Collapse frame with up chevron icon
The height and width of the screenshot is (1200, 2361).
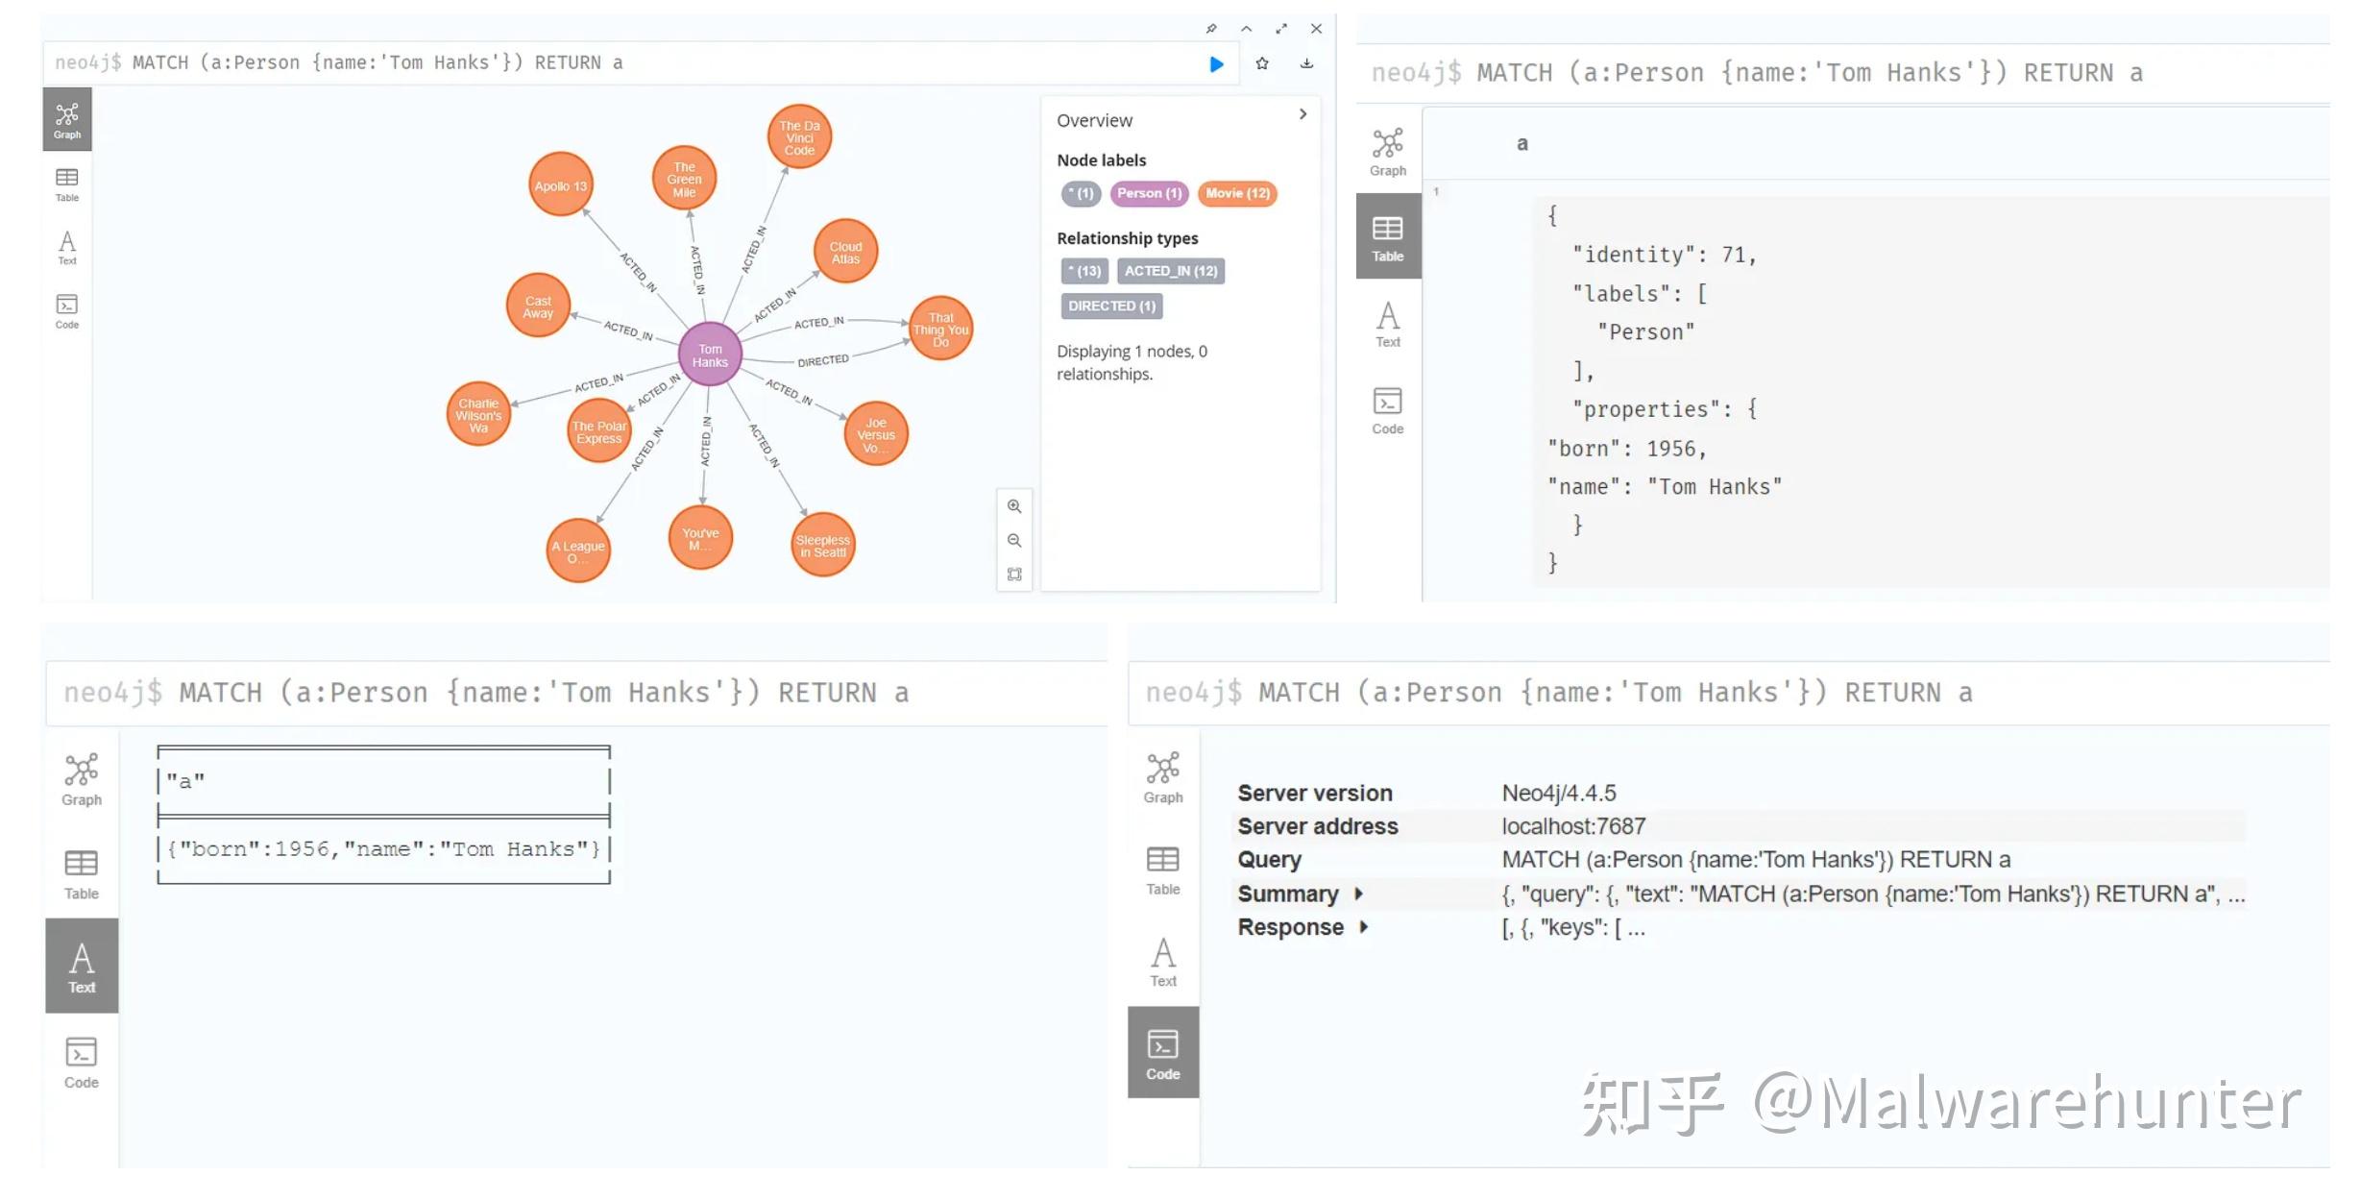pyautogui.click(x=1246, y=29)
